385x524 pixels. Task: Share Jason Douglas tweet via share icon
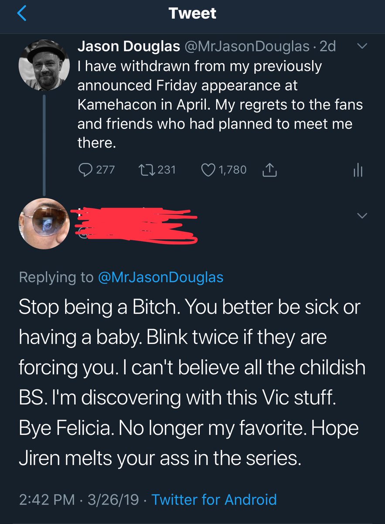coord(270,169)
